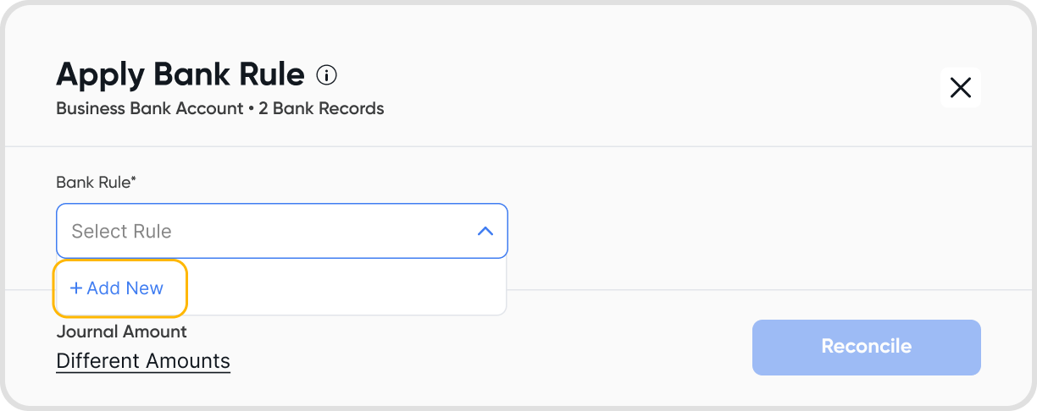Dismiss the dialog with the X icon
Viewport: 1037px width, 411px height.
(961, 87)
